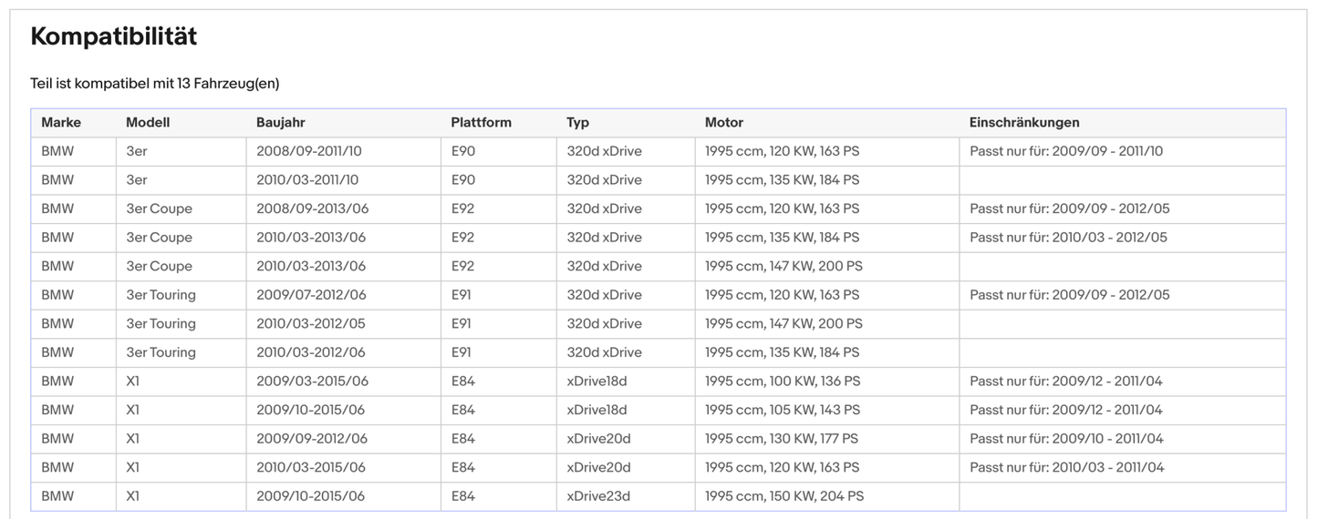Click restriction 'Passt nur für: 2009/10 - 2011/04'
The height and width of the screenshot is (519, 1318).
1066,439
